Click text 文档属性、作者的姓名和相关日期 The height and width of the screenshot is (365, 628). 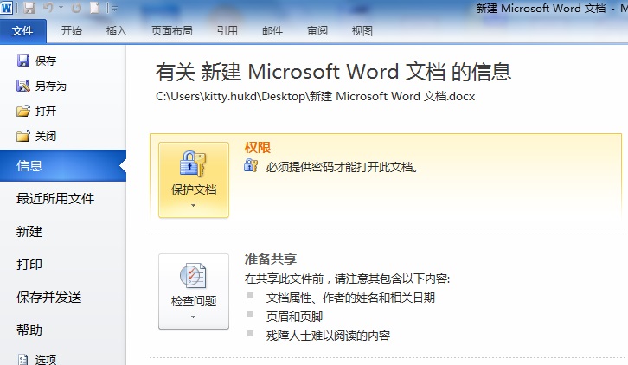click(x=350, y=298)
